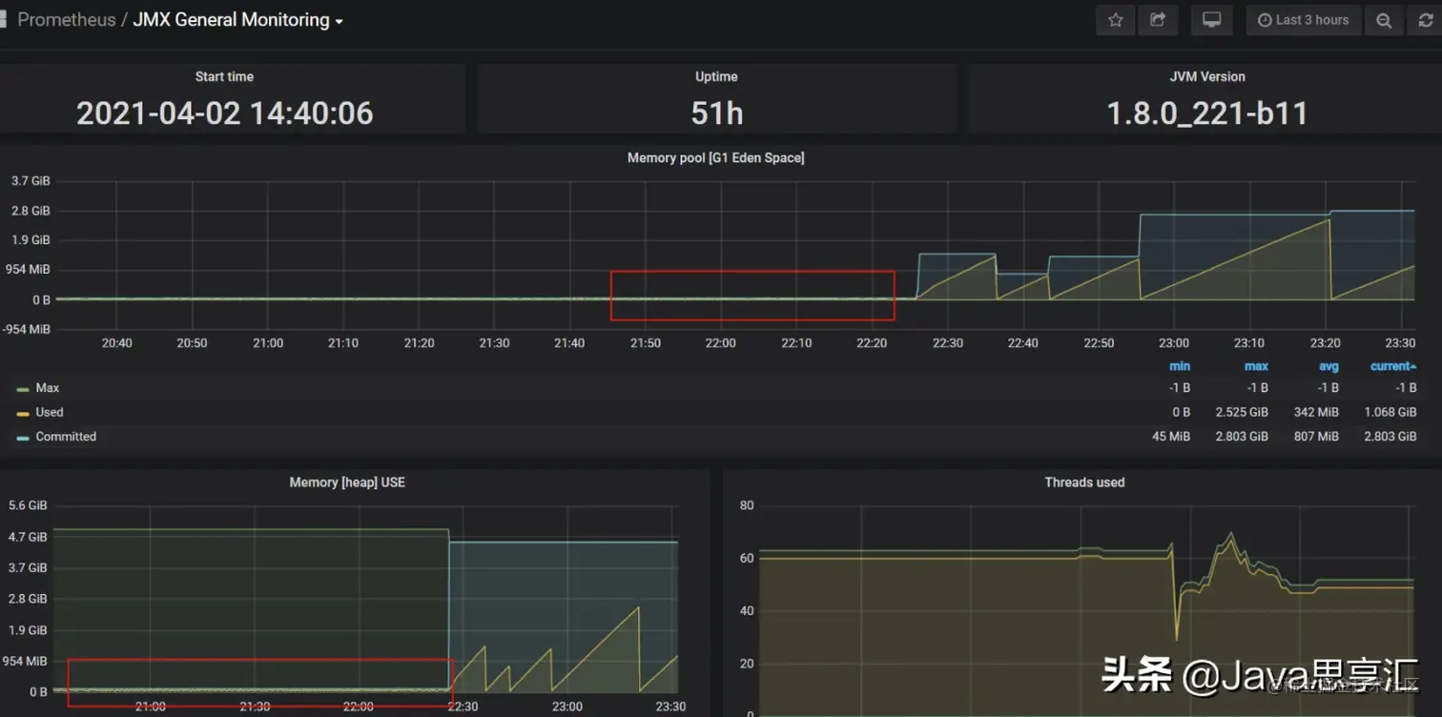Click the Committed series color swatch
The height and width of the screenshot is (717, 1442).
pyautogui.click(x=23, y=438)
